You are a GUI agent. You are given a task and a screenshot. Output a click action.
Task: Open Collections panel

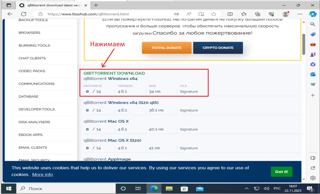(x=258, y=14)
